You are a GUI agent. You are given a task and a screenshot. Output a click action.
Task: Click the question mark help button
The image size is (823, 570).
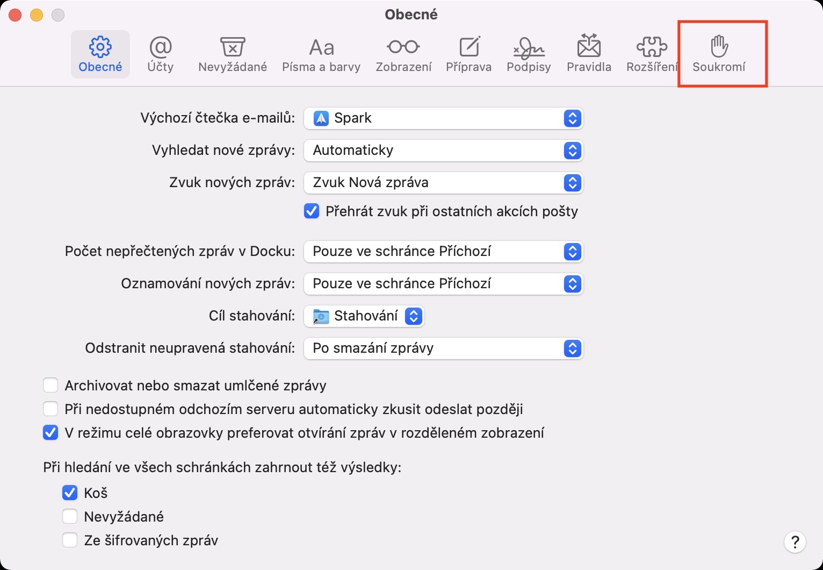coord(795,542)
